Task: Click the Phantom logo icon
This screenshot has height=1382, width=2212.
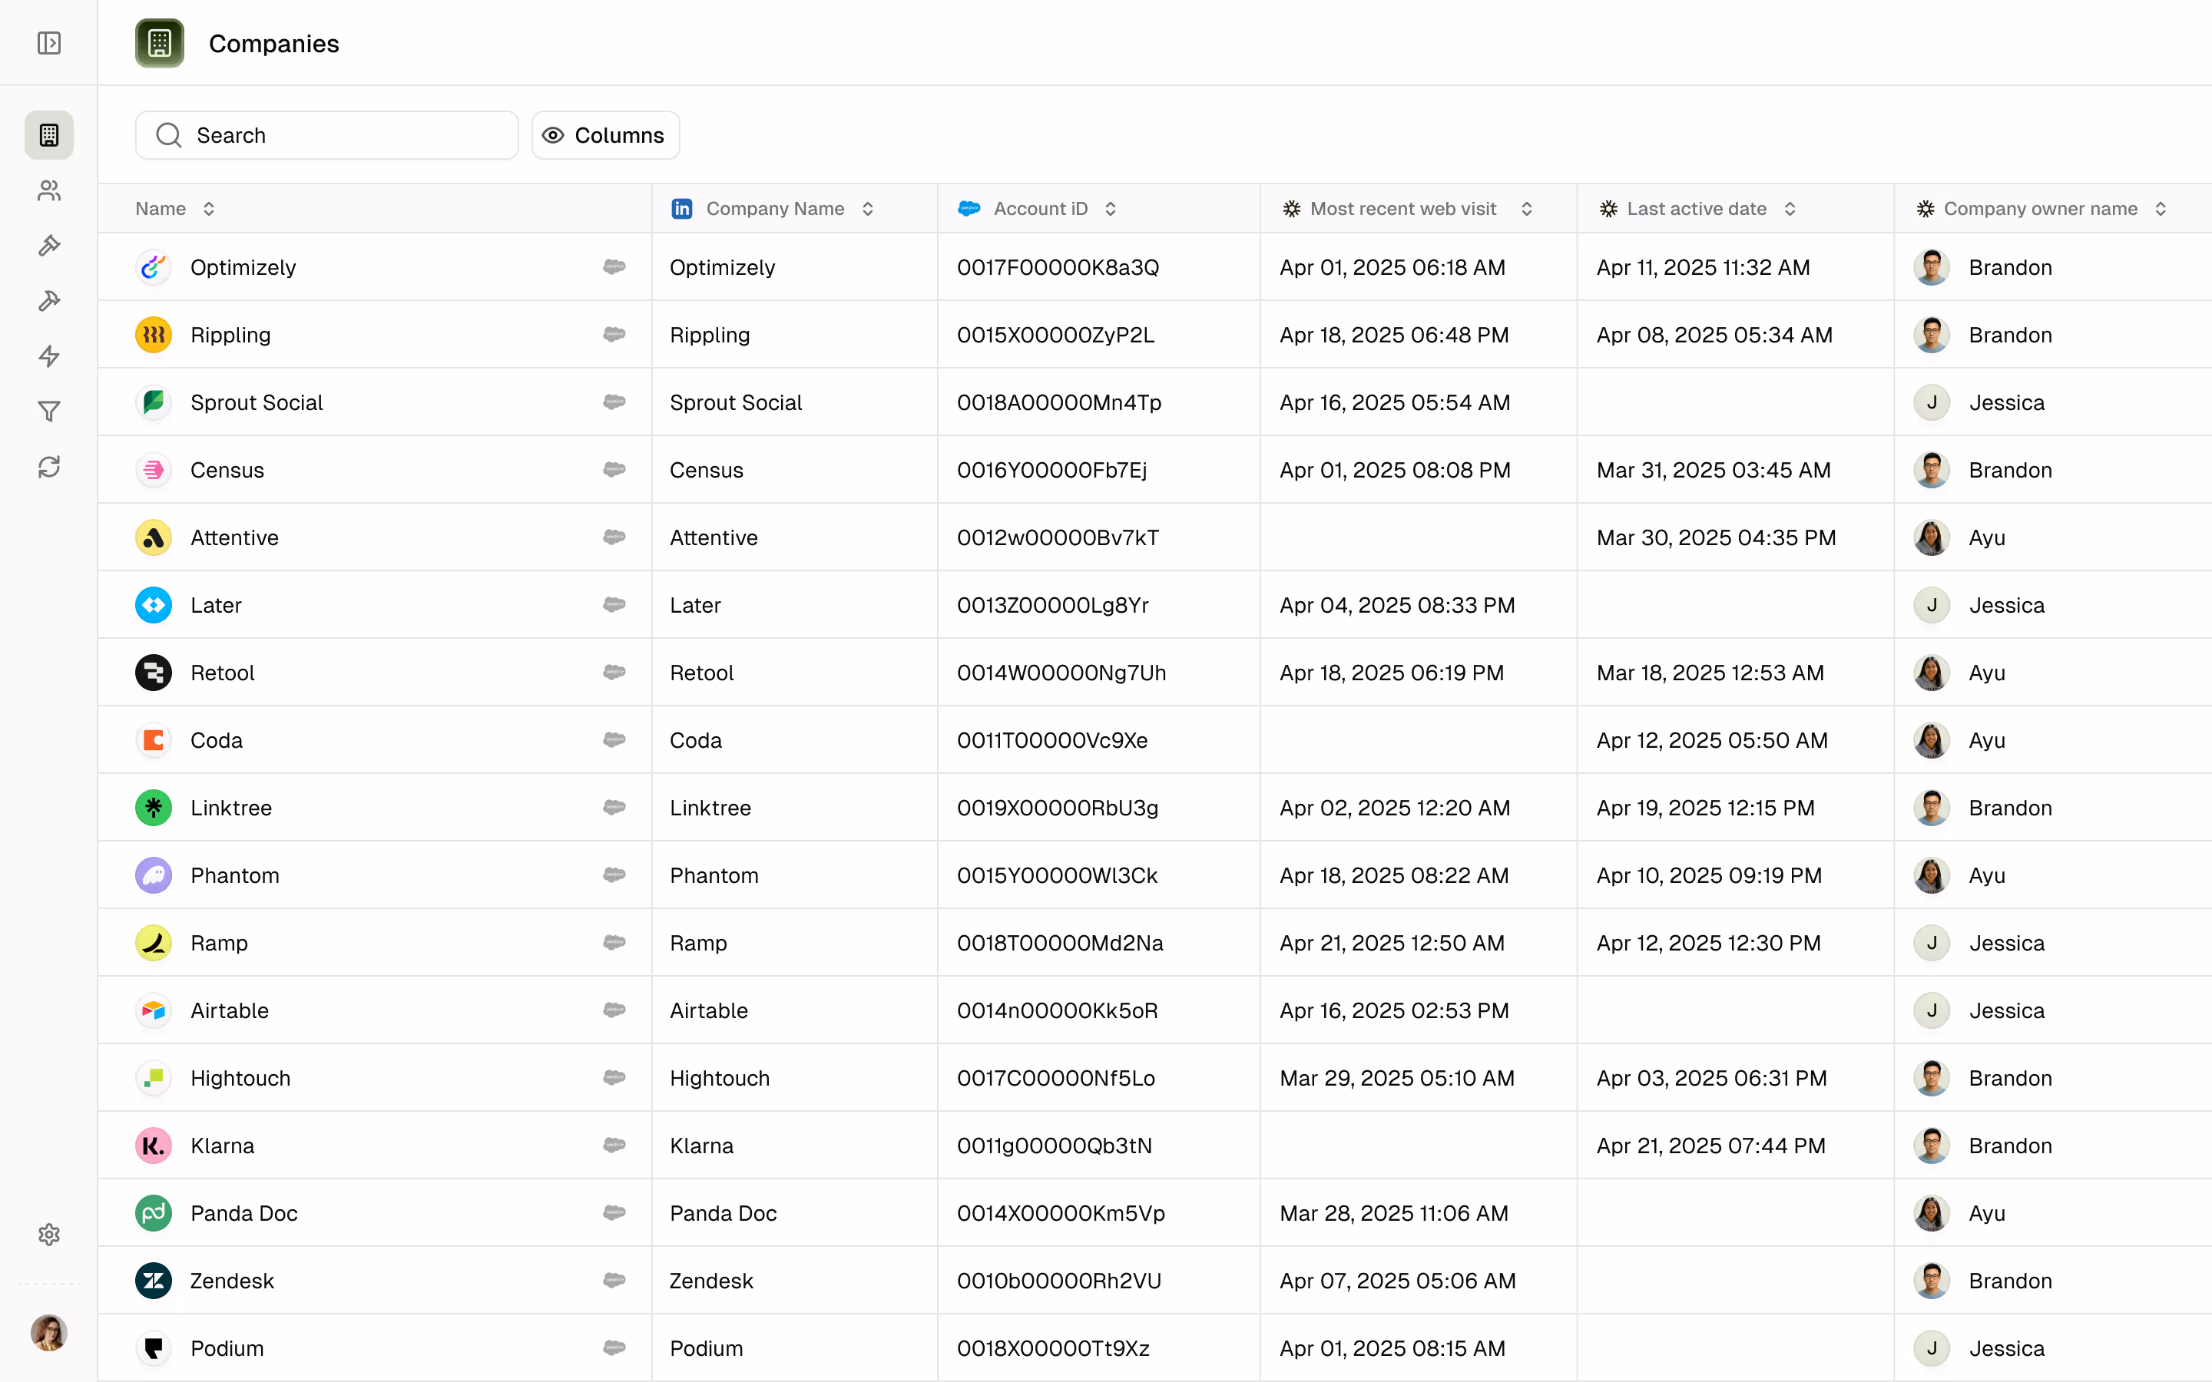Action: coord(154,875)
